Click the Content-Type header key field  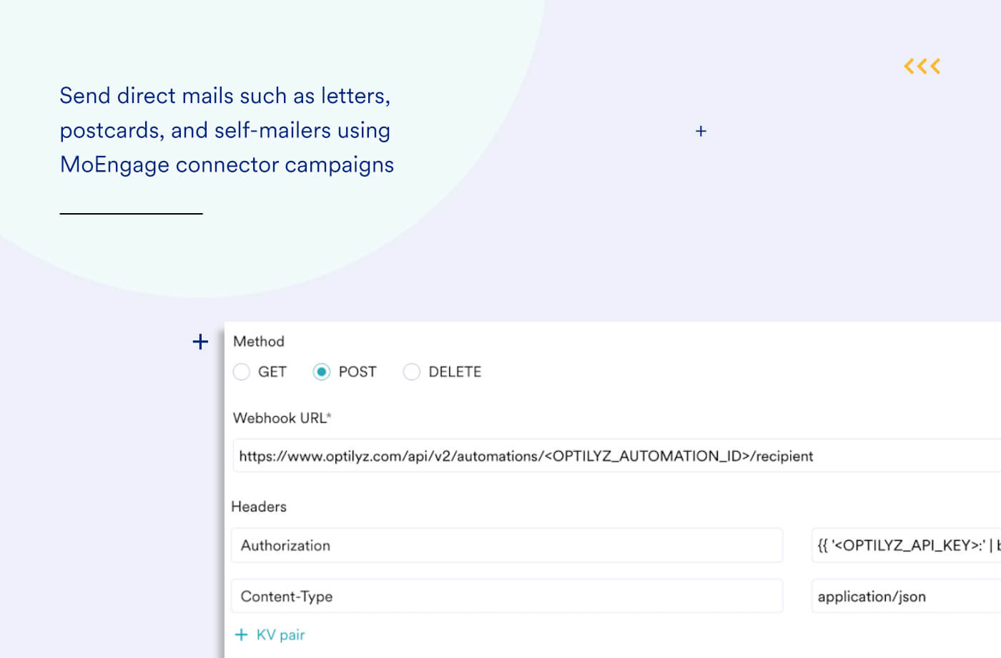pos(507,596)
